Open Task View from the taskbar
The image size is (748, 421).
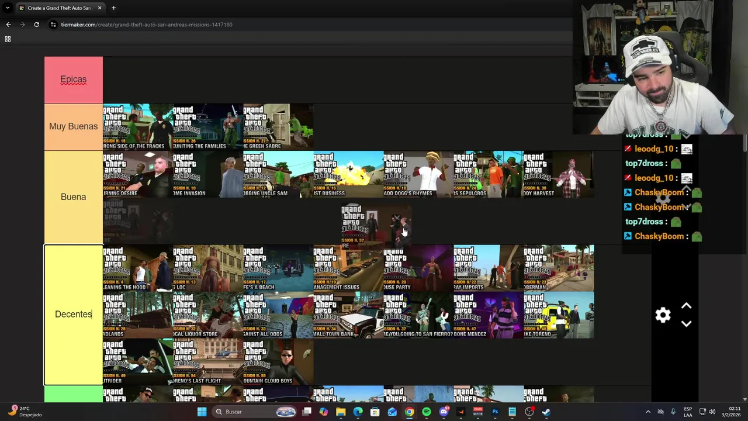click(307, 412)
